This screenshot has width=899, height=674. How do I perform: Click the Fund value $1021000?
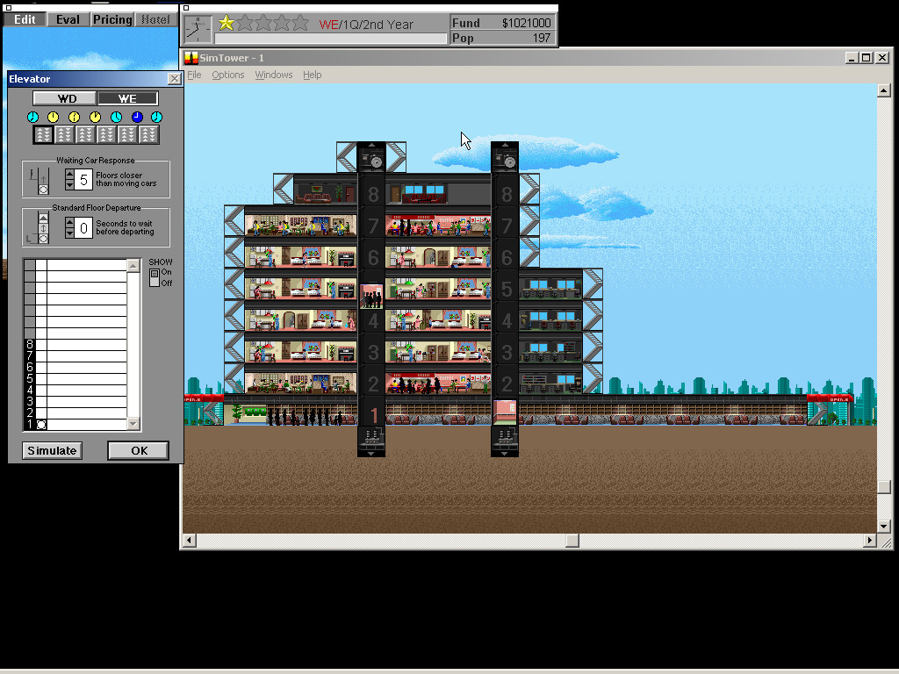click(526, 23)
